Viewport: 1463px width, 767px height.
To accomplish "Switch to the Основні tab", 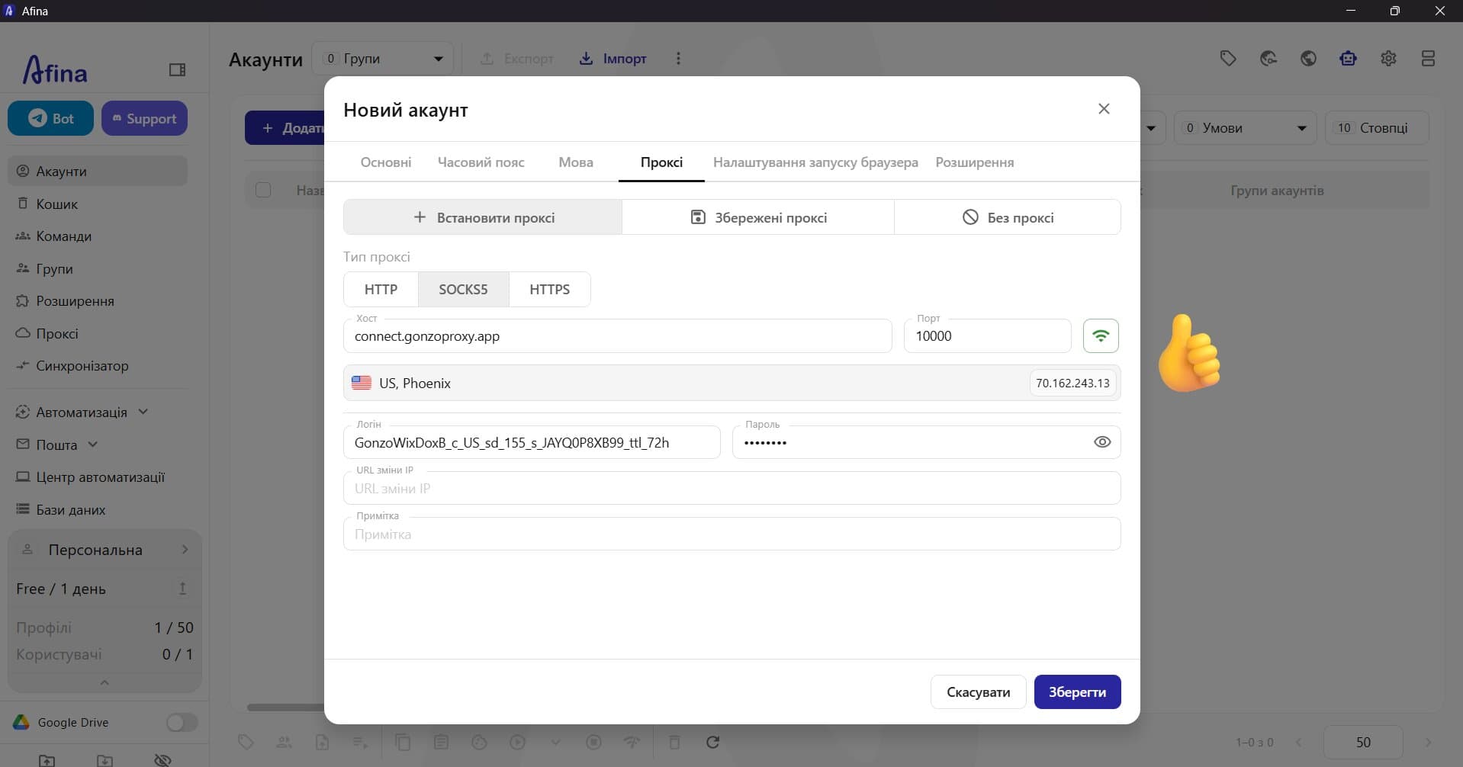I will pos(386,162).
